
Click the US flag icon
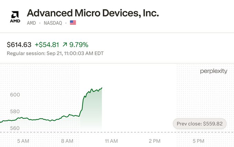tap(73, 23)
